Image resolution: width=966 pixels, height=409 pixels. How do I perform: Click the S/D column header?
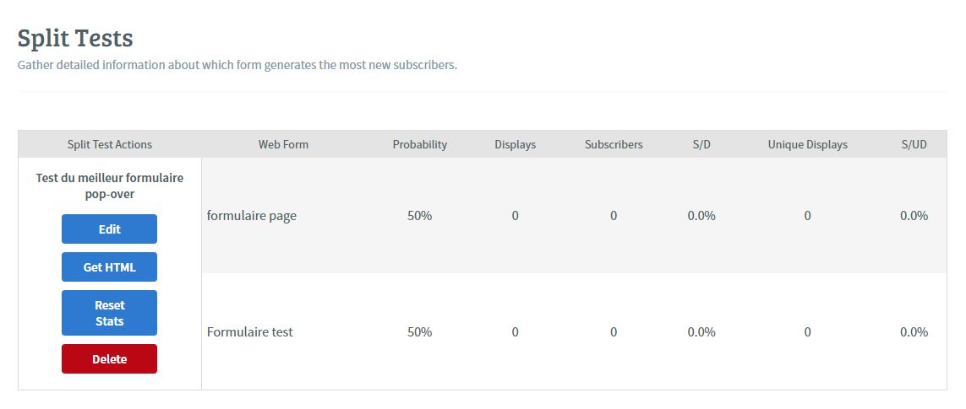coord(701,144)
